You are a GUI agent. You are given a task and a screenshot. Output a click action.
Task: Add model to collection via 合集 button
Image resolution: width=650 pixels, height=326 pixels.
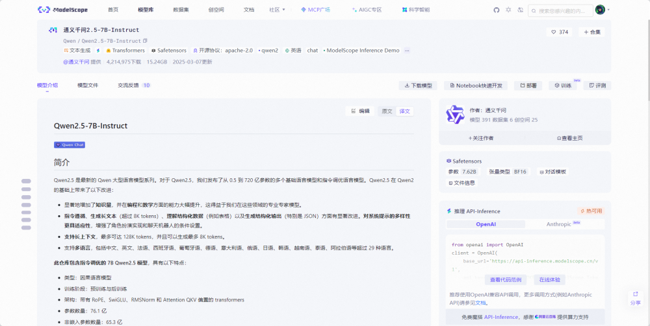coord(592,32)
